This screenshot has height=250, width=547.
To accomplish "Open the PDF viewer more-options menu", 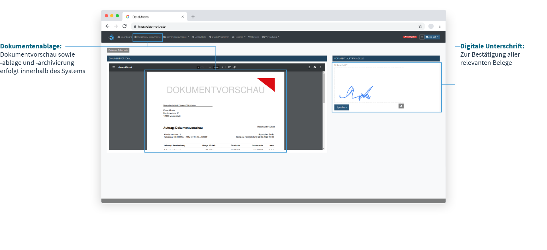I will click(x=320, y=67).
